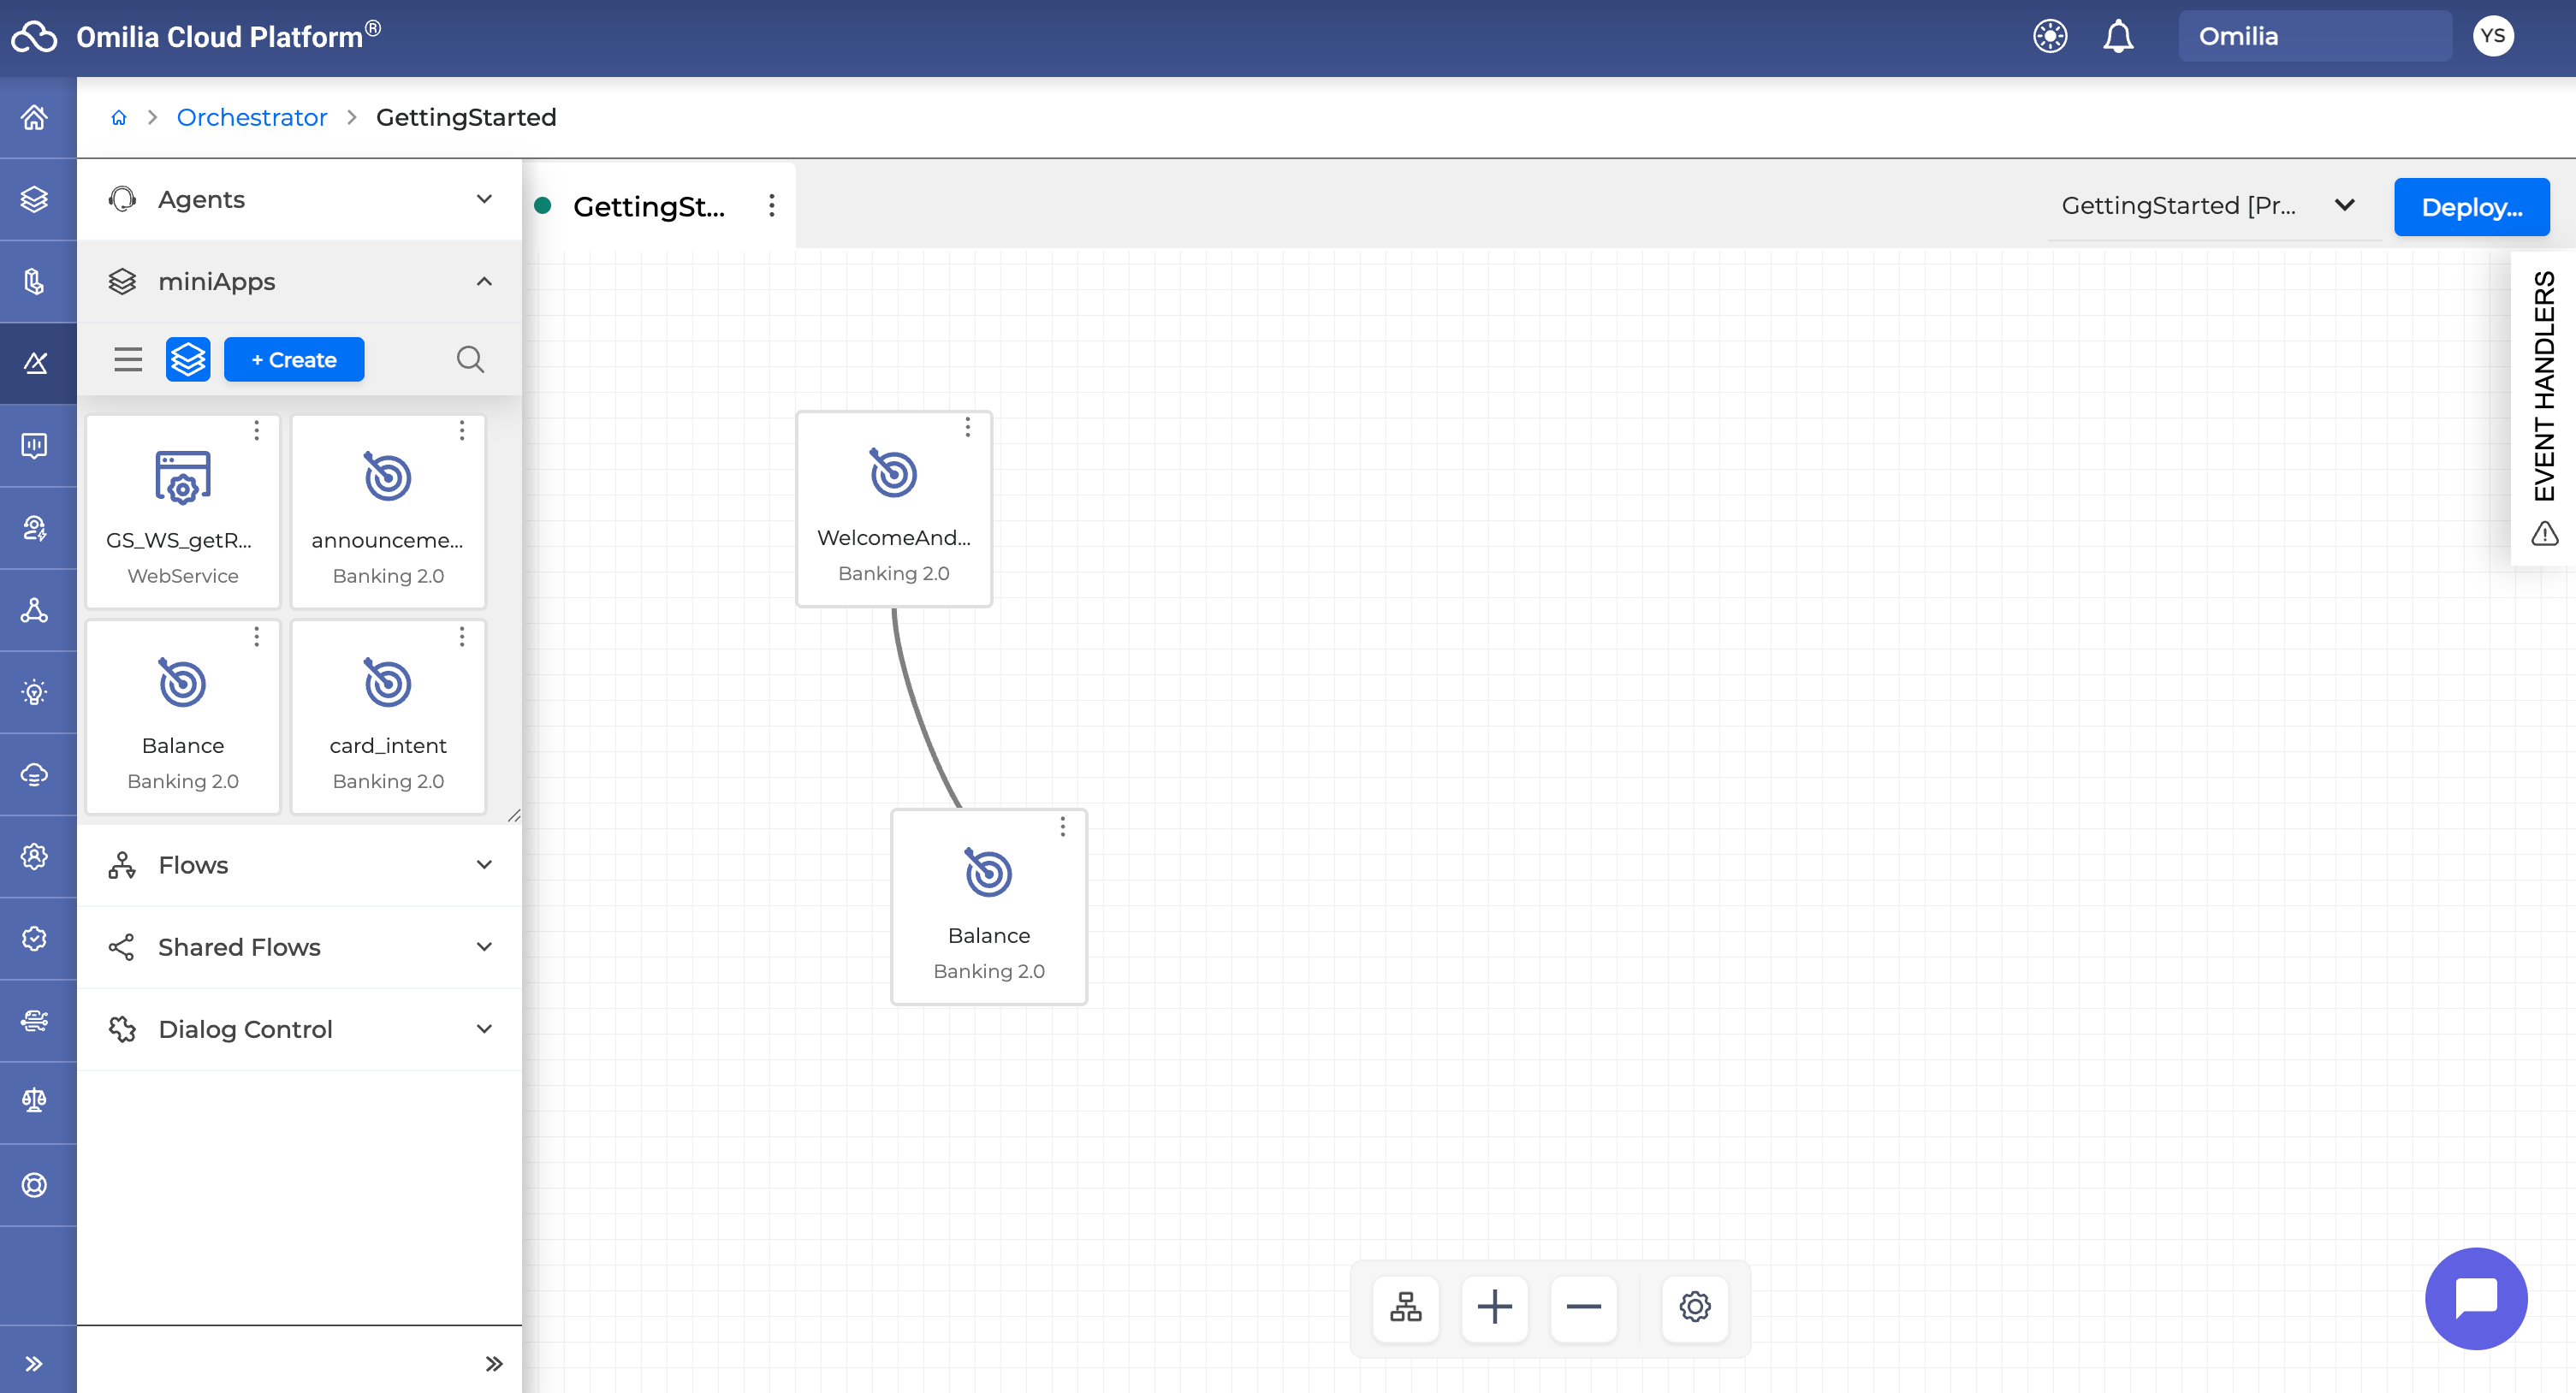Screen dimensions: 2576x1393
Task: Open the gear with user sidebar icon
Action: tap(35, 856)
